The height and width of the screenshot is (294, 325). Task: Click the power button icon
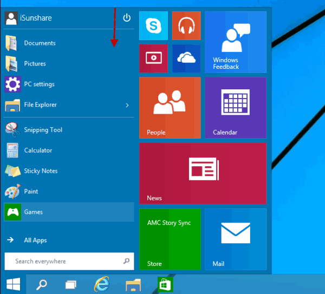pyautogui.click(x=127, y=18)
